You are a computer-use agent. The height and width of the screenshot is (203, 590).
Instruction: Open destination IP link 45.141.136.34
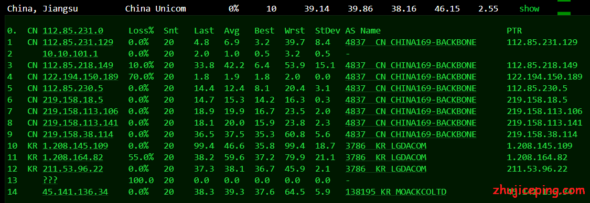[75, 192]
